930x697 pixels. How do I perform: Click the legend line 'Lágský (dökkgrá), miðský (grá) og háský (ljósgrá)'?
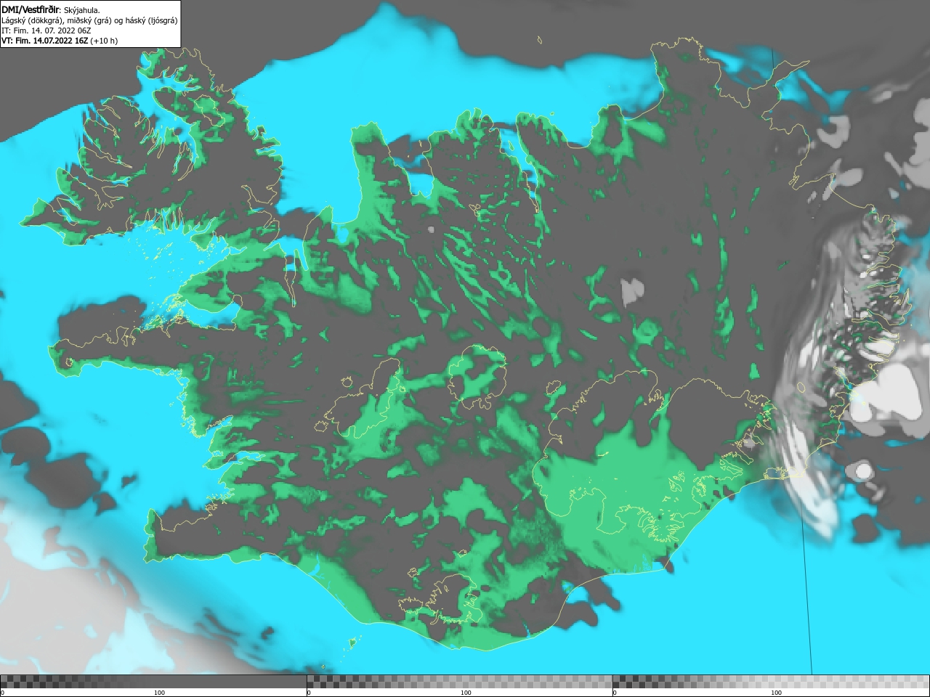point(89,20)
